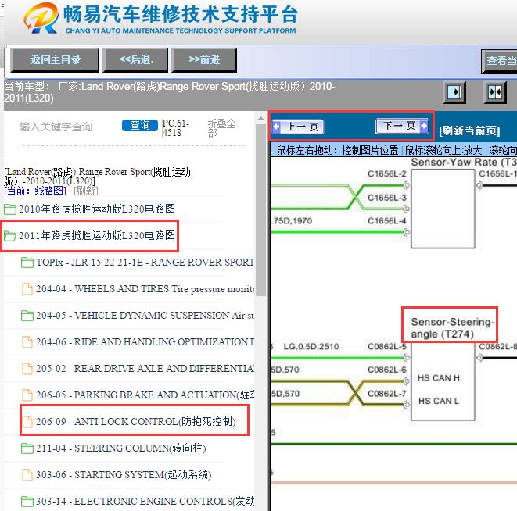The width and height of the screenshot is (517, 511).
Task: Go to previous page with 上一页
Action: [298, 127]
